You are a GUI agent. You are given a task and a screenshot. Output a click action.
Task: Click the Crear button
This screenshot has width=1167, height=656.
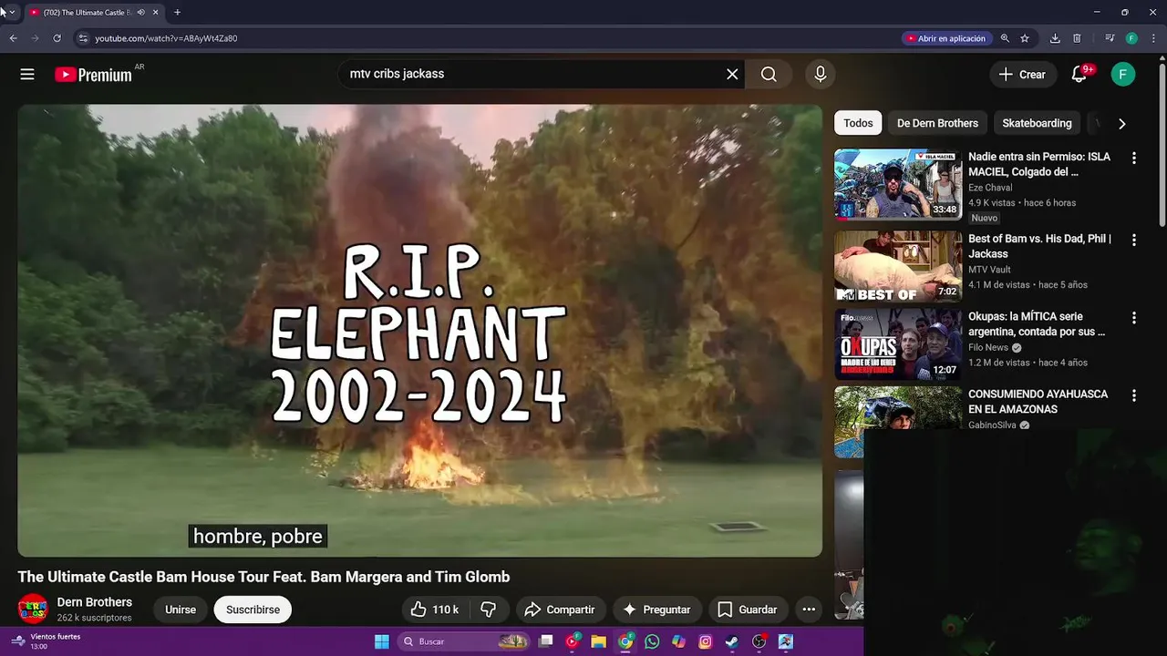coord(1023,75)
